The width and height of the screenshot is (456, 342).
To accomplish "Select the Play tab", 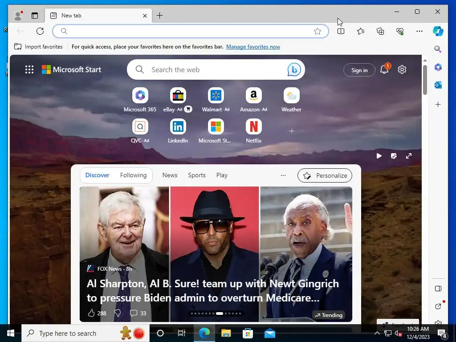I will pos(222,175).
